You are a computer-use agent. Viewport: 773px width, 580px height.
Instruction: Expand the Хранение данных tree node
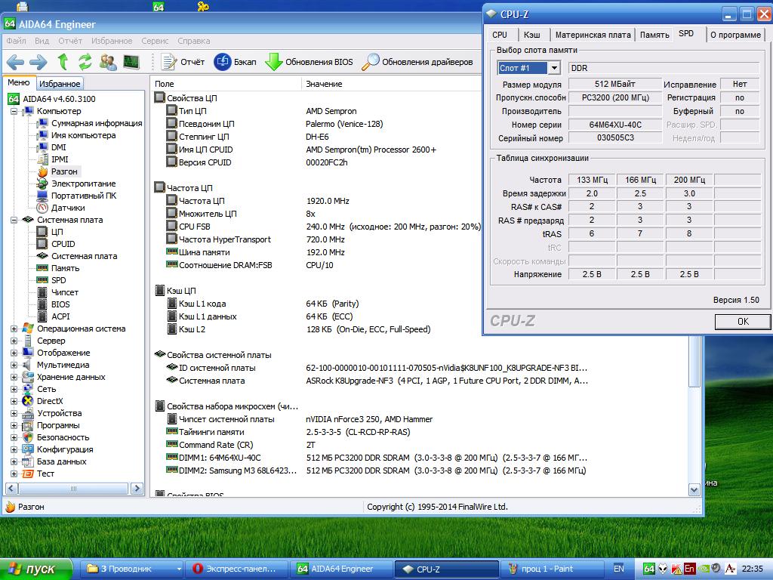14,377
